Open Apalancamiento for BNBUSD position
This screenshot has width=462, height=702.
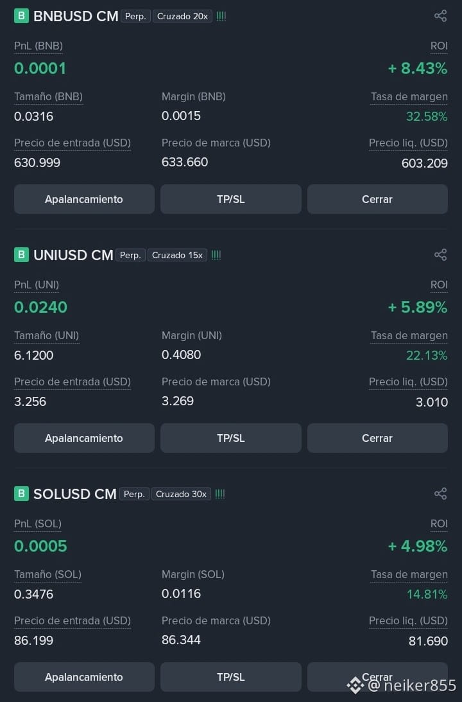click(x=84, y=199)
